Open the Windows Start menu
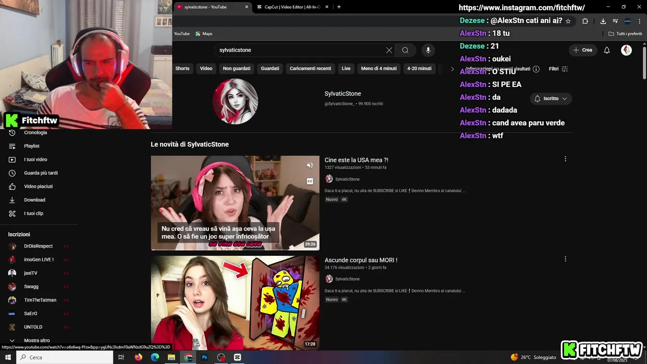 (x=8, y=357)
